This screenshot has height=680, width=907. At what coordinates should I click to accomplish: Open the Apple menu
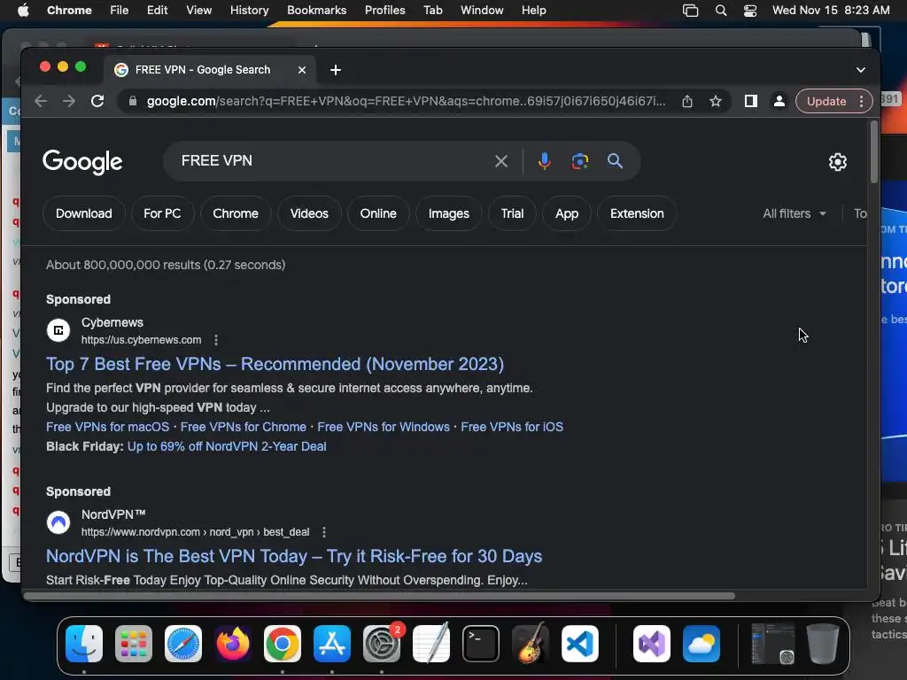pos(23,11)
